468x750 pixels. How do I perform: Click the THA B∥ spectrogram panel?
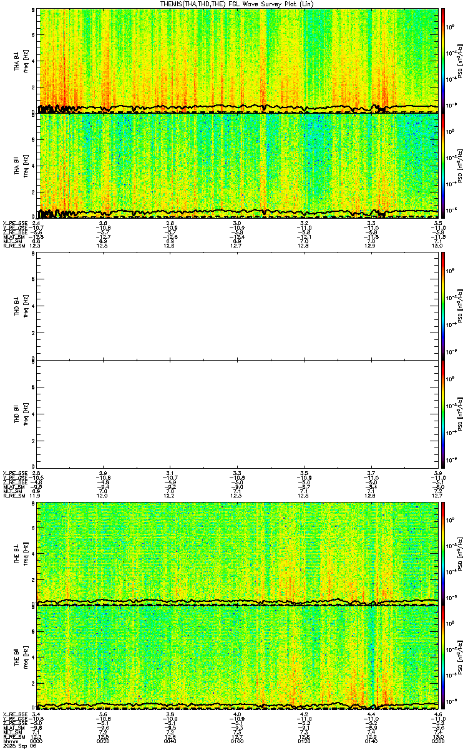click(237, 165)
